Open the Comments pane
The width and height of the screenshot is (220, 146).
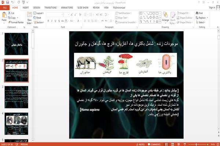pos(154,144)
